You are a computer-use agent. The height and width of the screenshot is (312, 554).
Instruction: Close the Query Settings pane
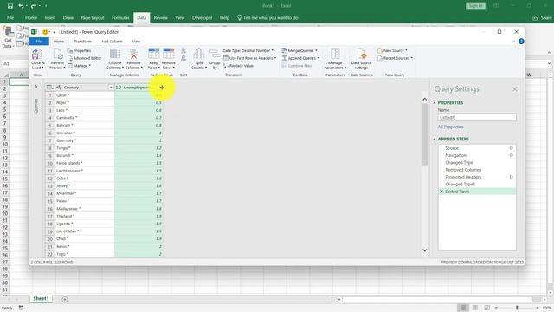(515, 89)
